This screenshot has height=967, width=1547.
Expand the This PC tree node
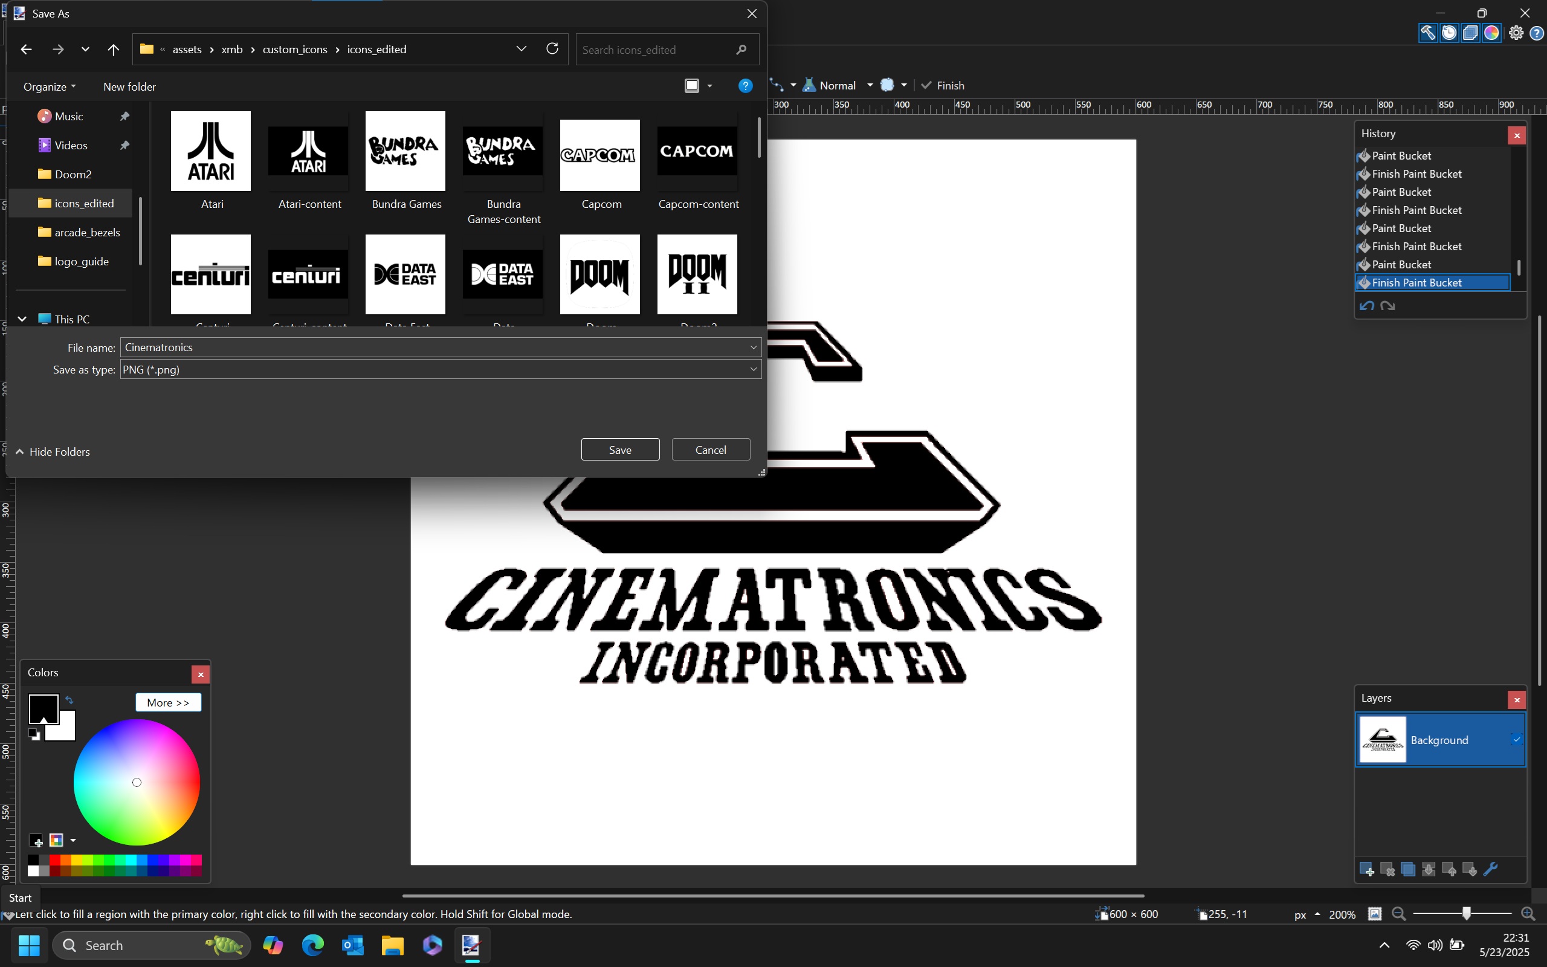pyautogui.click(x=22, y=319)
